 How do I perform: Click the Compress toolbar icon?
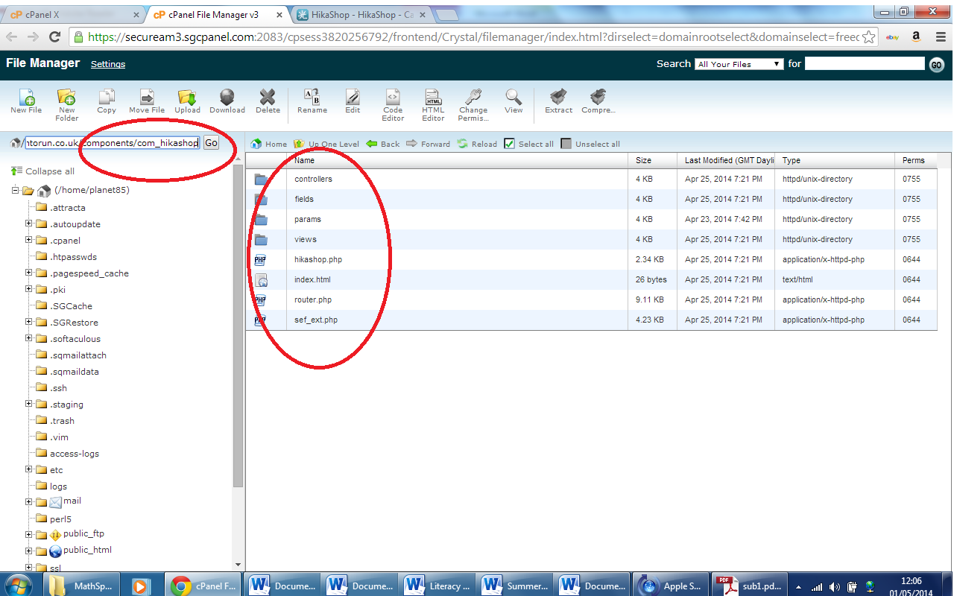point(598,97)
